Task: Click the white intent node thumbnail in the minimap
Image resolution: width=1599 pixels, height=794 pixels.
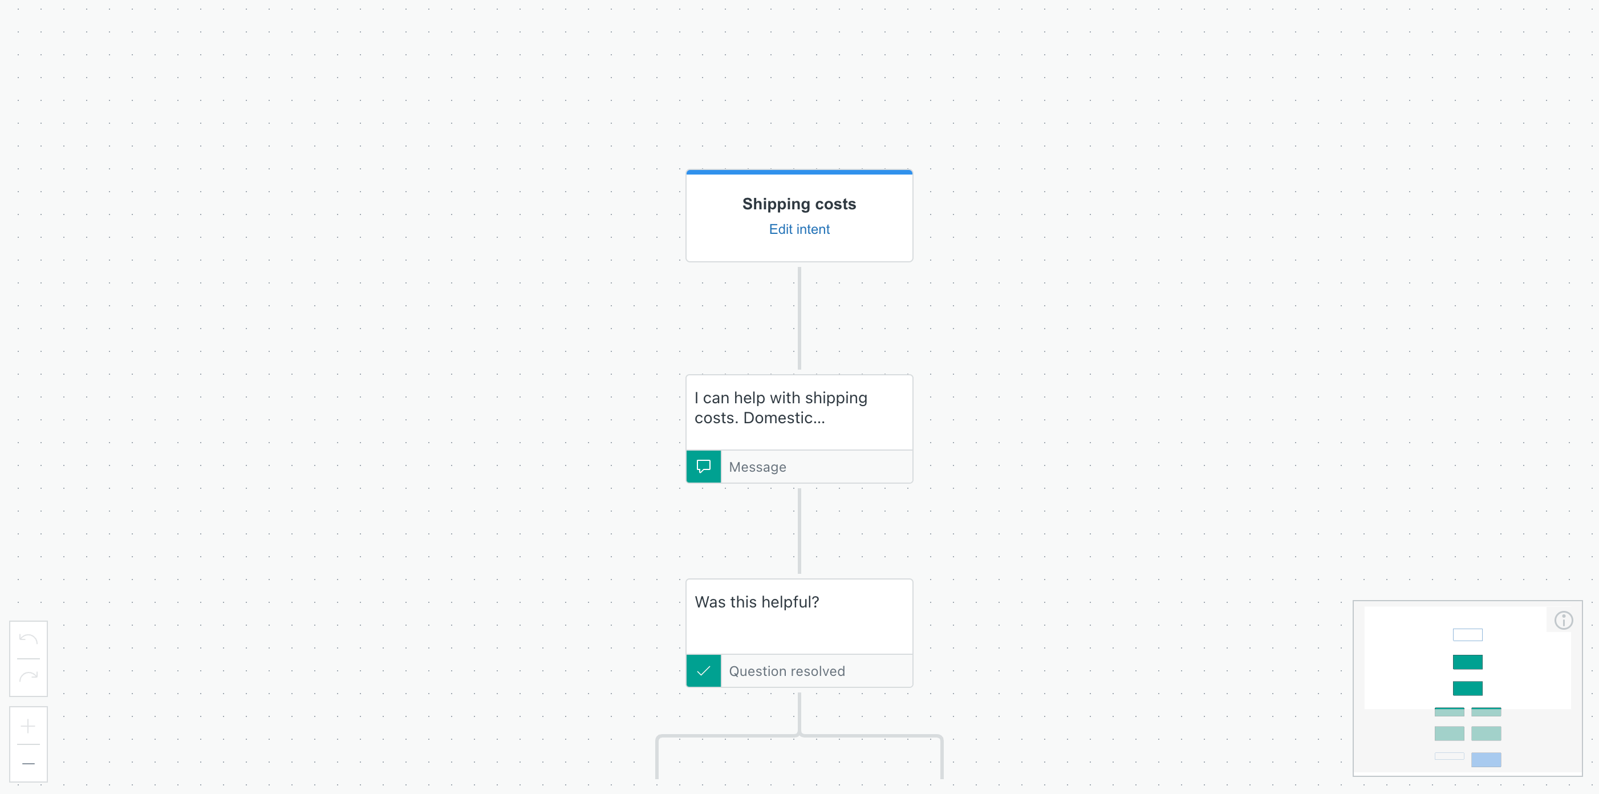Action: coord(1467,634)
